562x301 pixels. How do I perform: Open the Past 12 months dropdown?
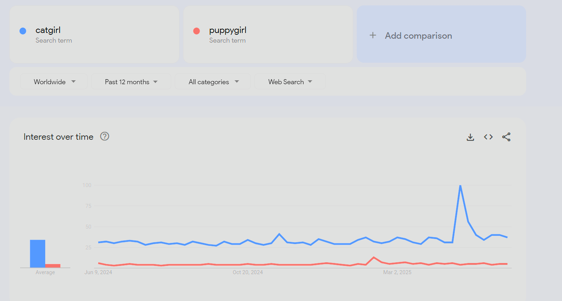(x=131, y=82)
